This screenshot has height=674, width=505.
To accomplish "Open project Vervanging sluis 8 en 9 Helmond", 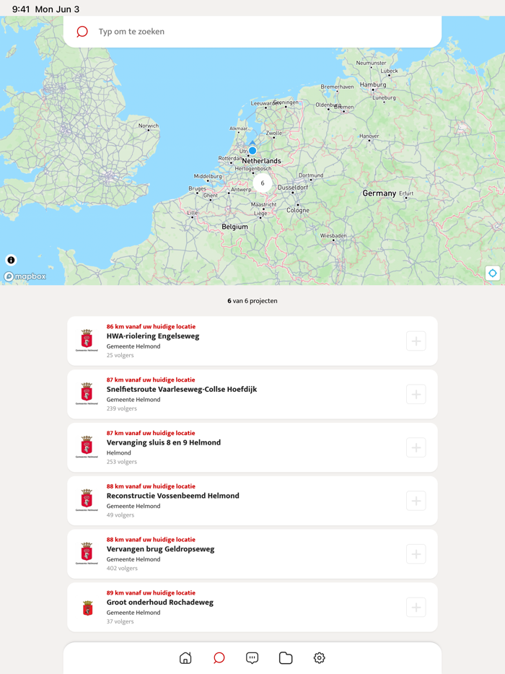I will [252, 448].
